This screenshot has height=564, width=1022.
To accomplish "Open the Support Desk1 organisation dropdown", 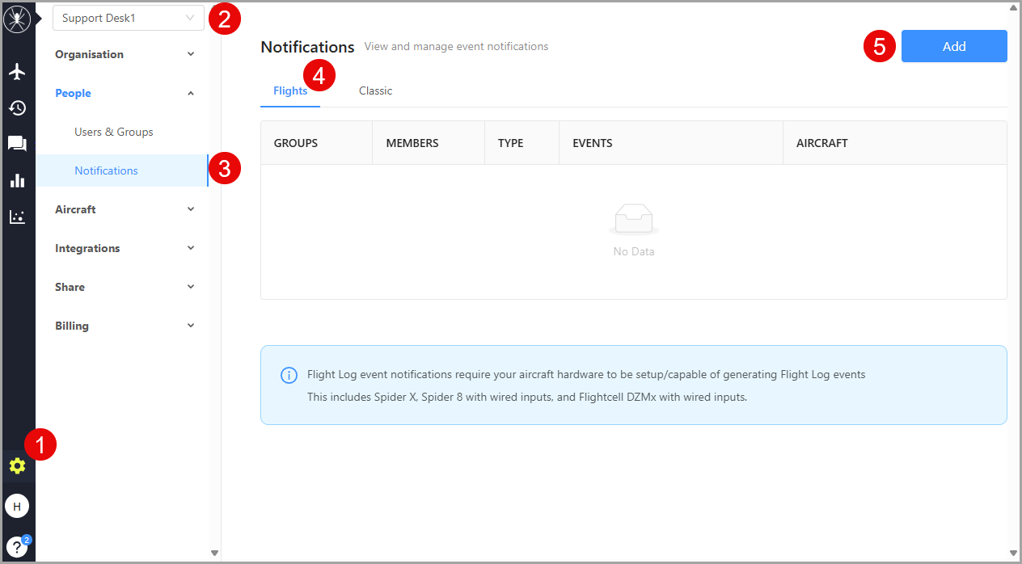I will 128,18.
